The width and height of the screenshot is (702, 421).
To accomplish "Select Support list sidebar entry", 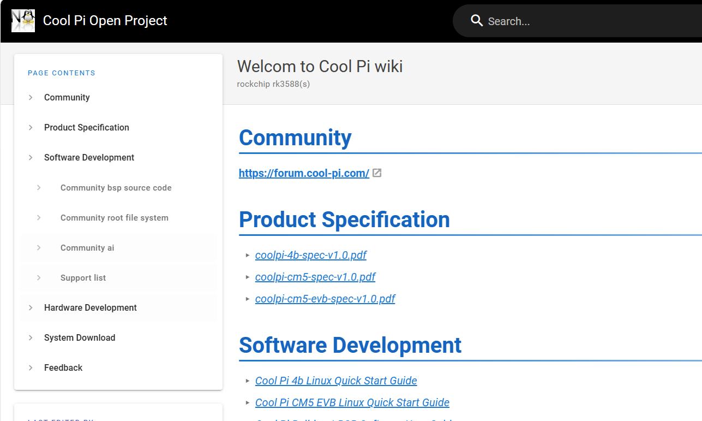I will 83,277.
